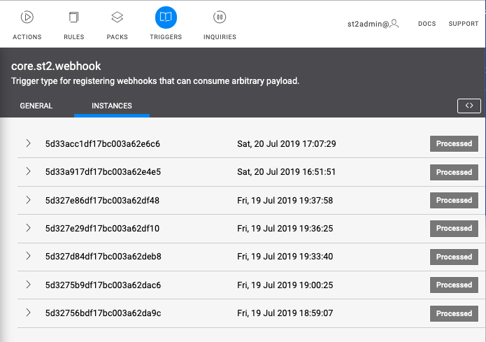Expand instance 5d33a917df17bc003a62e4e5
This screenshot has height=342, width=486.
(29, 171)
